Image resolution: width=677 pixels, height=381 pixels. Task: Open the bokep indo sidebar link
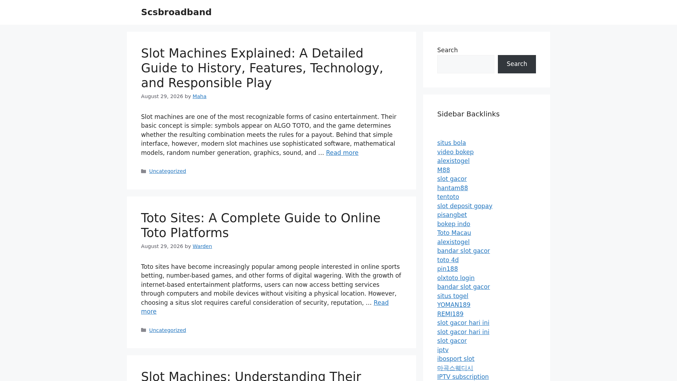[x=453, y=224]
